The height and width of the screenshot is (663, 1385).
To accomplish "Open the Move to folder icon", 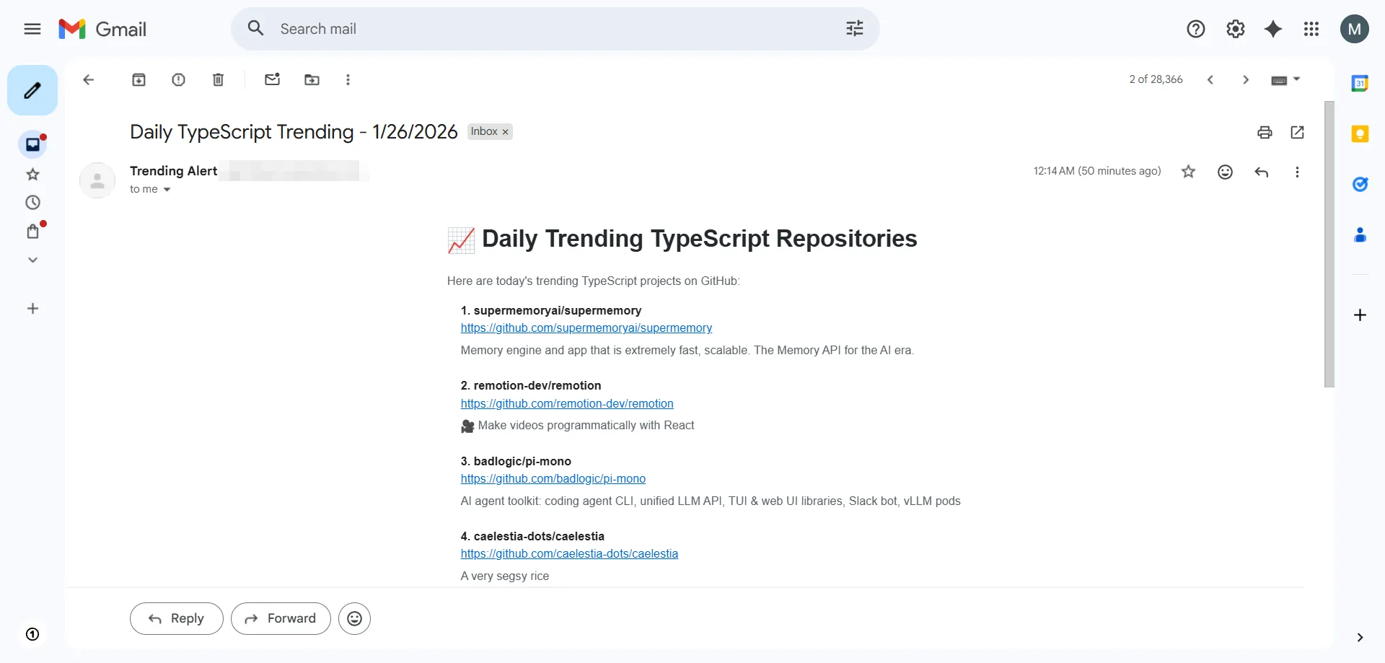I will click(312, 79).
